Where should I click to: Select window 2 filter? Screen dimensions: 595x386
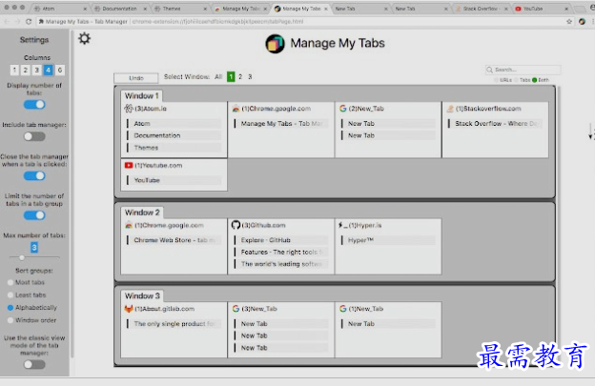coord(240,77)
